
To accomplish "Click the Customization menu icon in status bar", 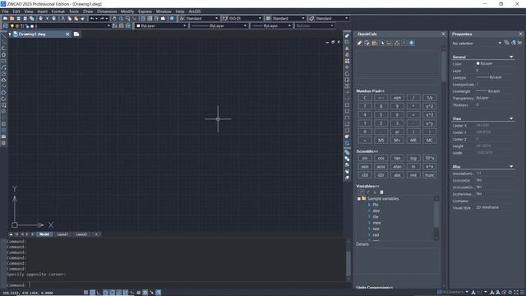I will pos(522,293).
